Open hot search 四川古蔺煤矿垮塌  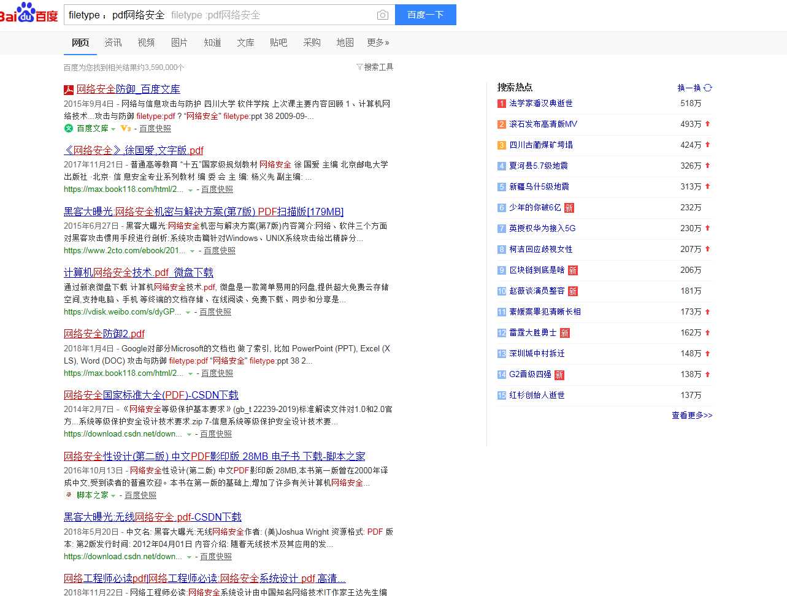click(541, 145)
